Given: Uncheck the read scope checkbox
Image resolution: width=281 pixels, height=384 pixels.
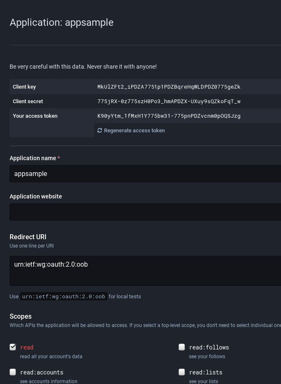Looking at the screenshot, I should pyautogui.click(x=13, y=347).
